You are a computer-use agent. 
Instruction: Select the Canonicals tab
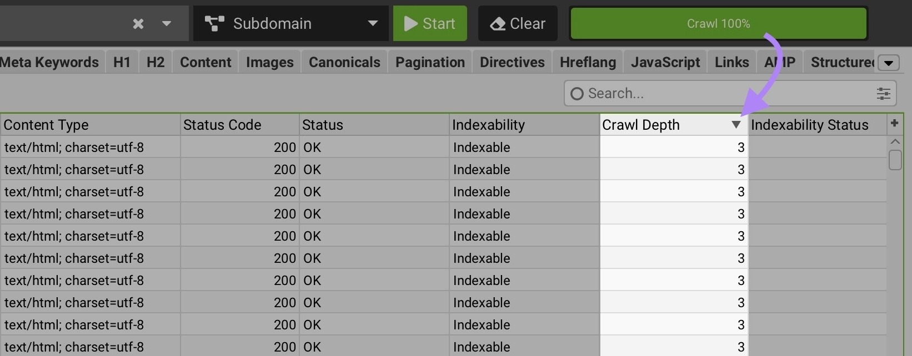click(344, 62)
